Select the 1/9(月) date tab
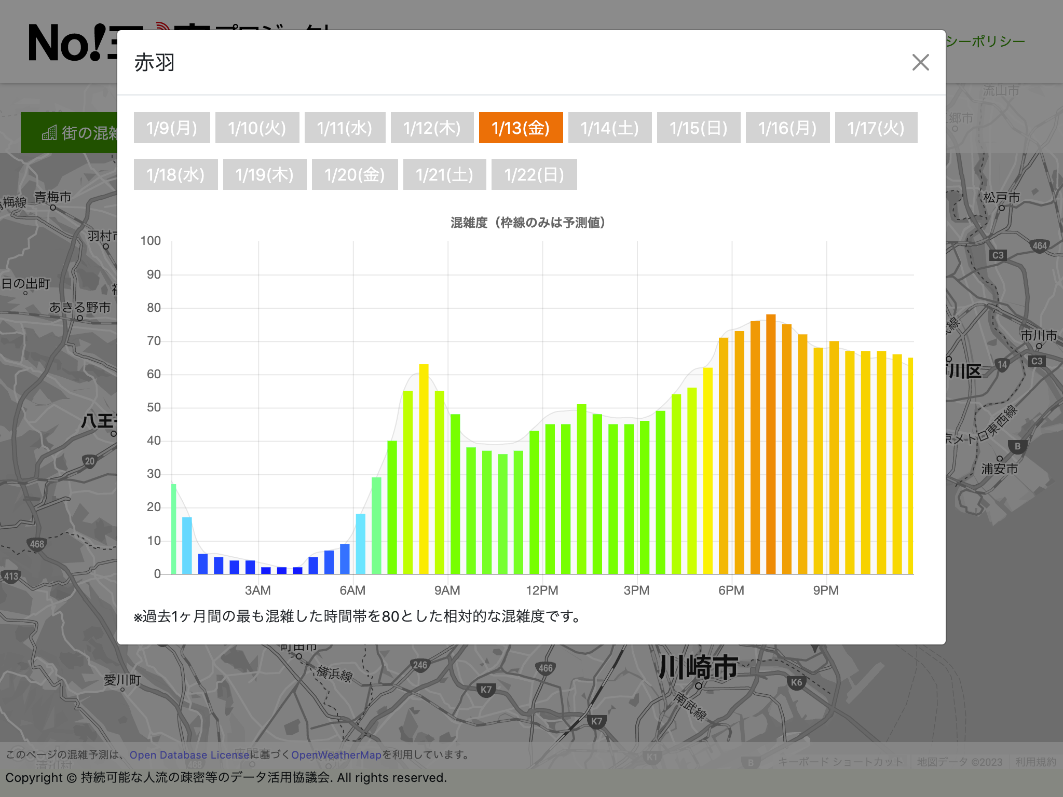Screen dimensions: 1063x797 [172, 128]
